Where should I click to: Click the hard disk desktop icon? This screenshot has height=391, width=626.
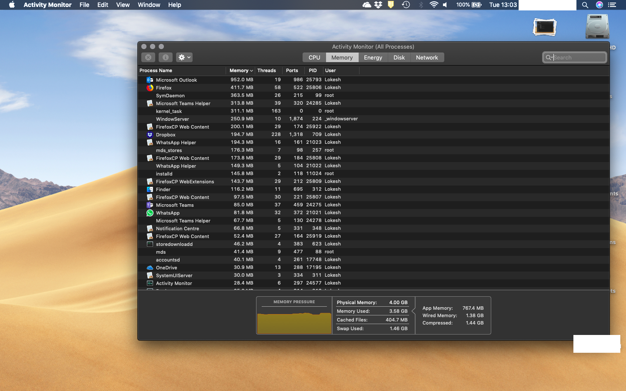tap(597, 27)
